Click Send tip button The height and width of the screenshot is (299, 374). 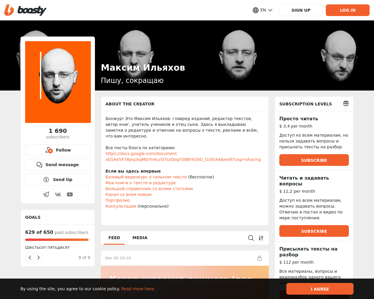point(58,180)
